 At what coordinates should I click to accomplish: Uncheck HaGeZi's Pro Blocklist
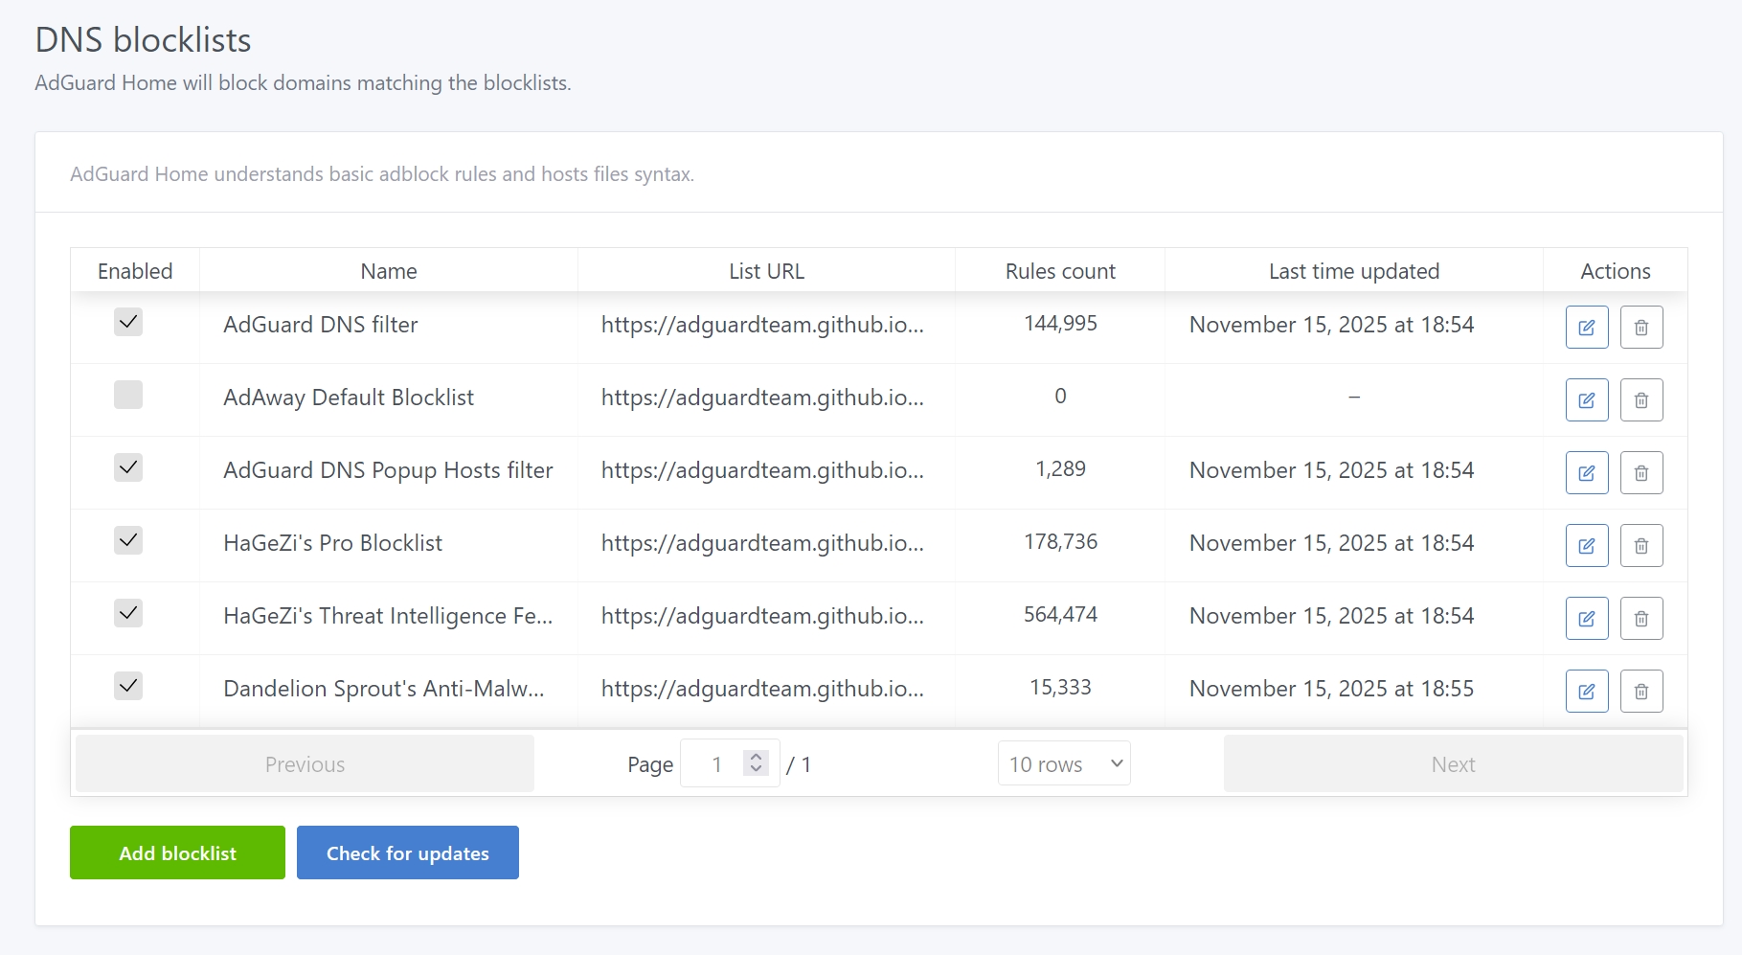pyautogui.click(x=128, y=540)
